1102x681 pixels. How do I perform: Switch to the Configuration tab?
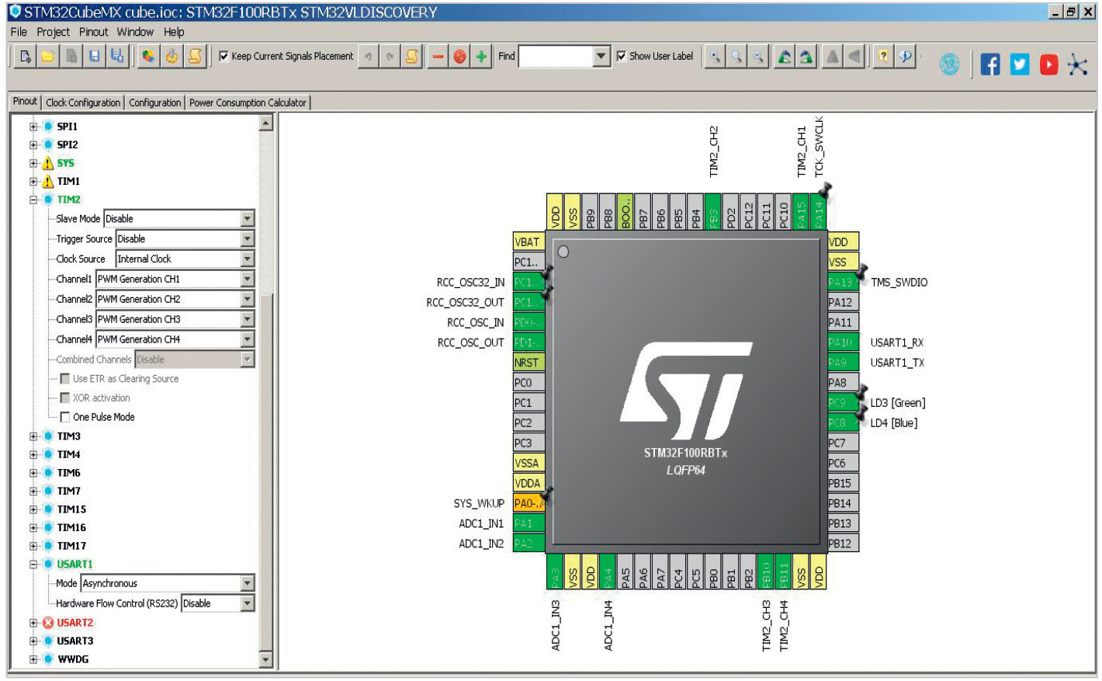pyautogui.click(x=154, y=102)
